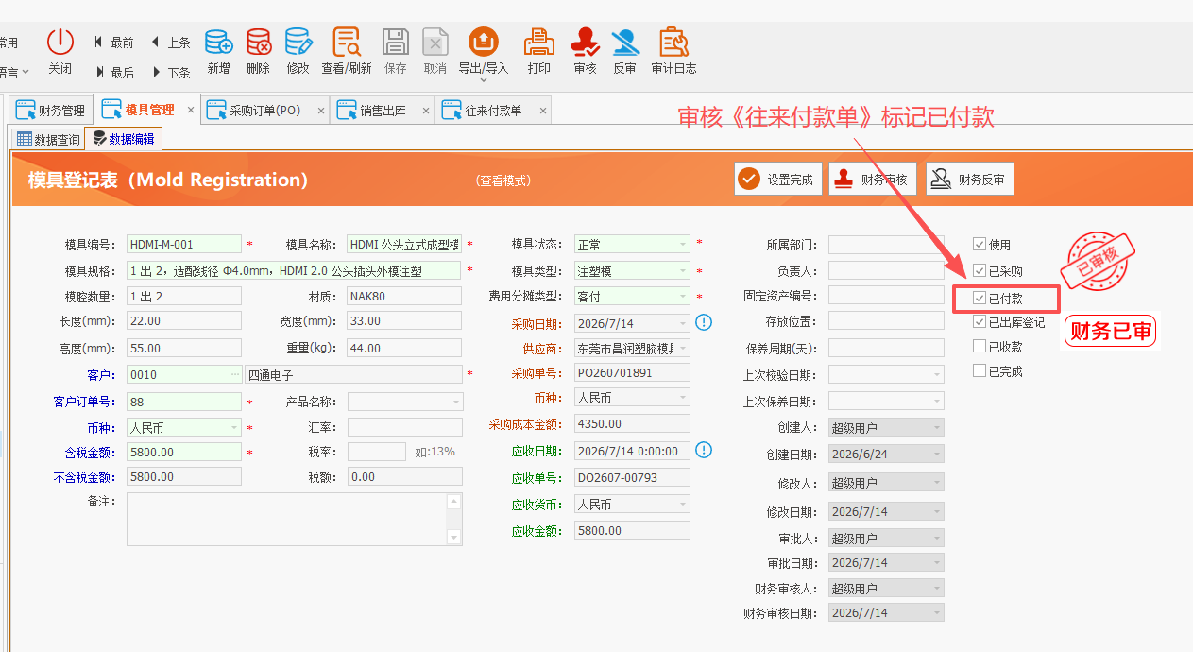Open the 模具类型 dropdown

click(682, 271)
